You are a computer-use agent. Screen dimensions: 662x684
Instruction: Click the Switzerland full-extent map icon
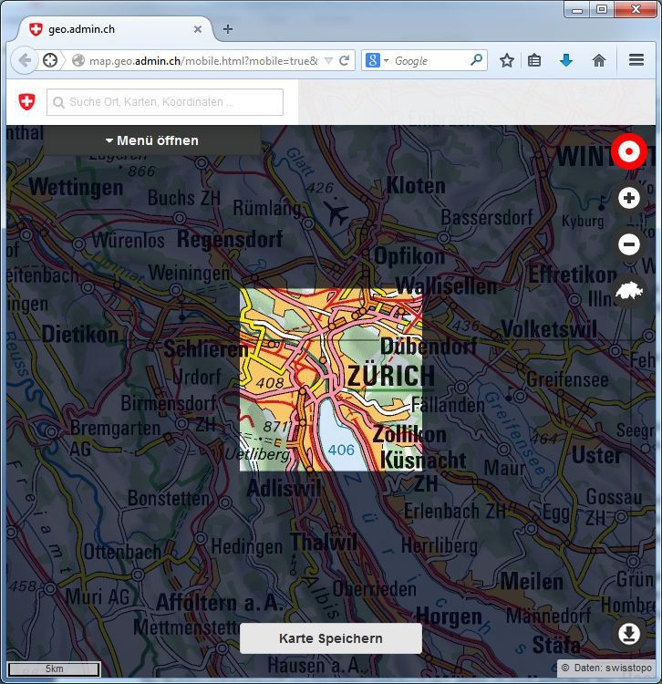(628, 291)
